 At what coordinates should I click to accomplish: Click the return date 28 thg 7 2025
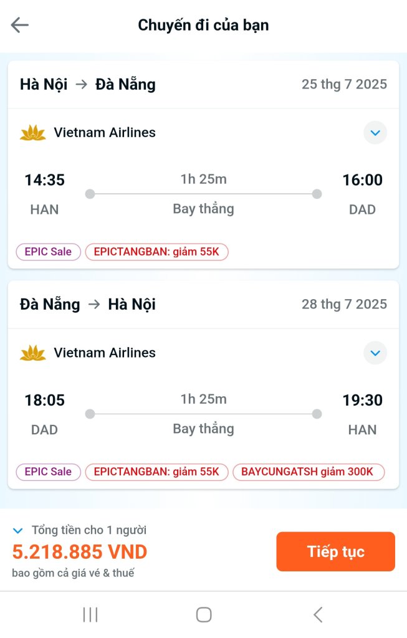tap(344, 304)
